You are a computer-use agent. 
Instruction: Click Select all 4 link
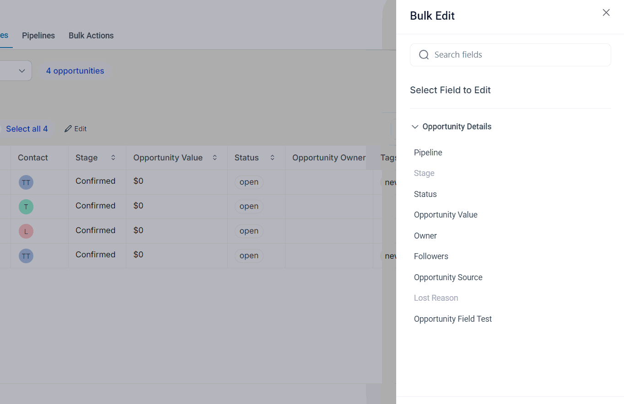pyautogui.click(x=27, y=129)
